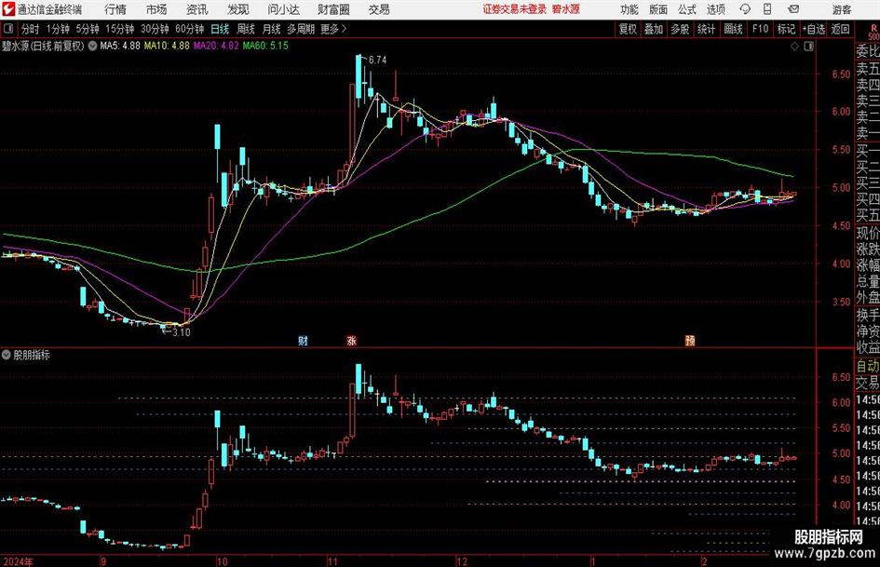880x567 pixels.
Task: Open the F10 company info
Action: [760, 29]
